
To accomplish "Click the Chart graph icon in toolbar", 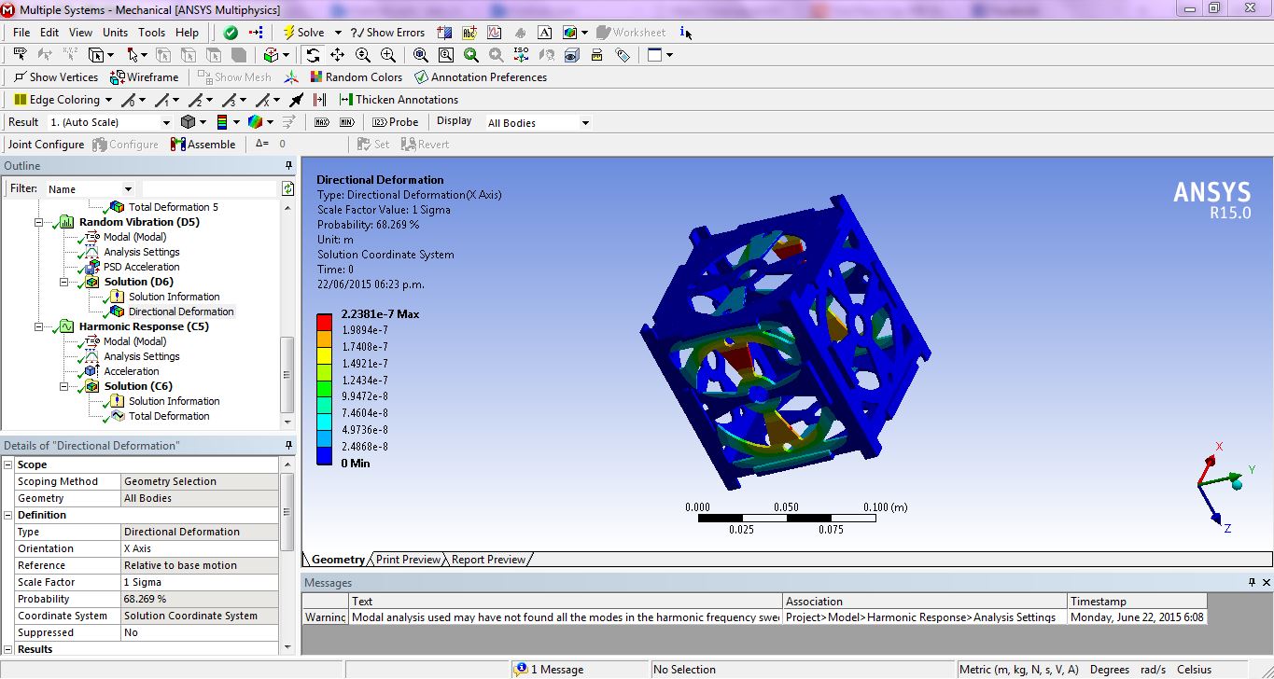I will 496,32.
